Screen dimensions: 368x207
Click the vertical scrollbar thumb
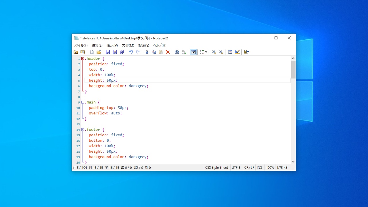point(293,70)
